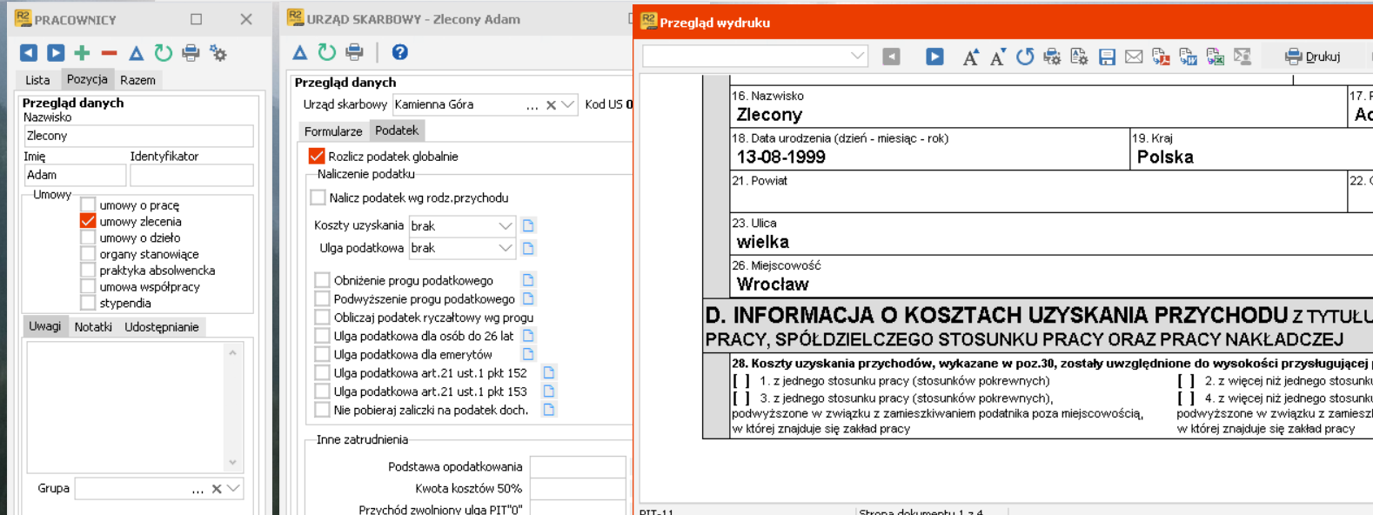Open the 'Formularze' tab
The width and height of the screenshot is (1373, 515).
(x=332, y=131)
